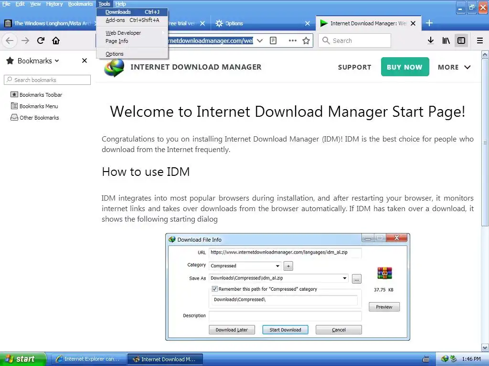Image resolution: width=489 pixels, height=366 pixels.
Task: Click the Bookmarks Menu folder icon
Action: [14, 106]
